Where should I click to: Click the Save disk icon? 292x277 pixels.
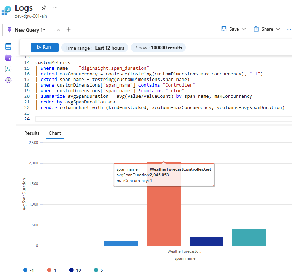point(224,29)
